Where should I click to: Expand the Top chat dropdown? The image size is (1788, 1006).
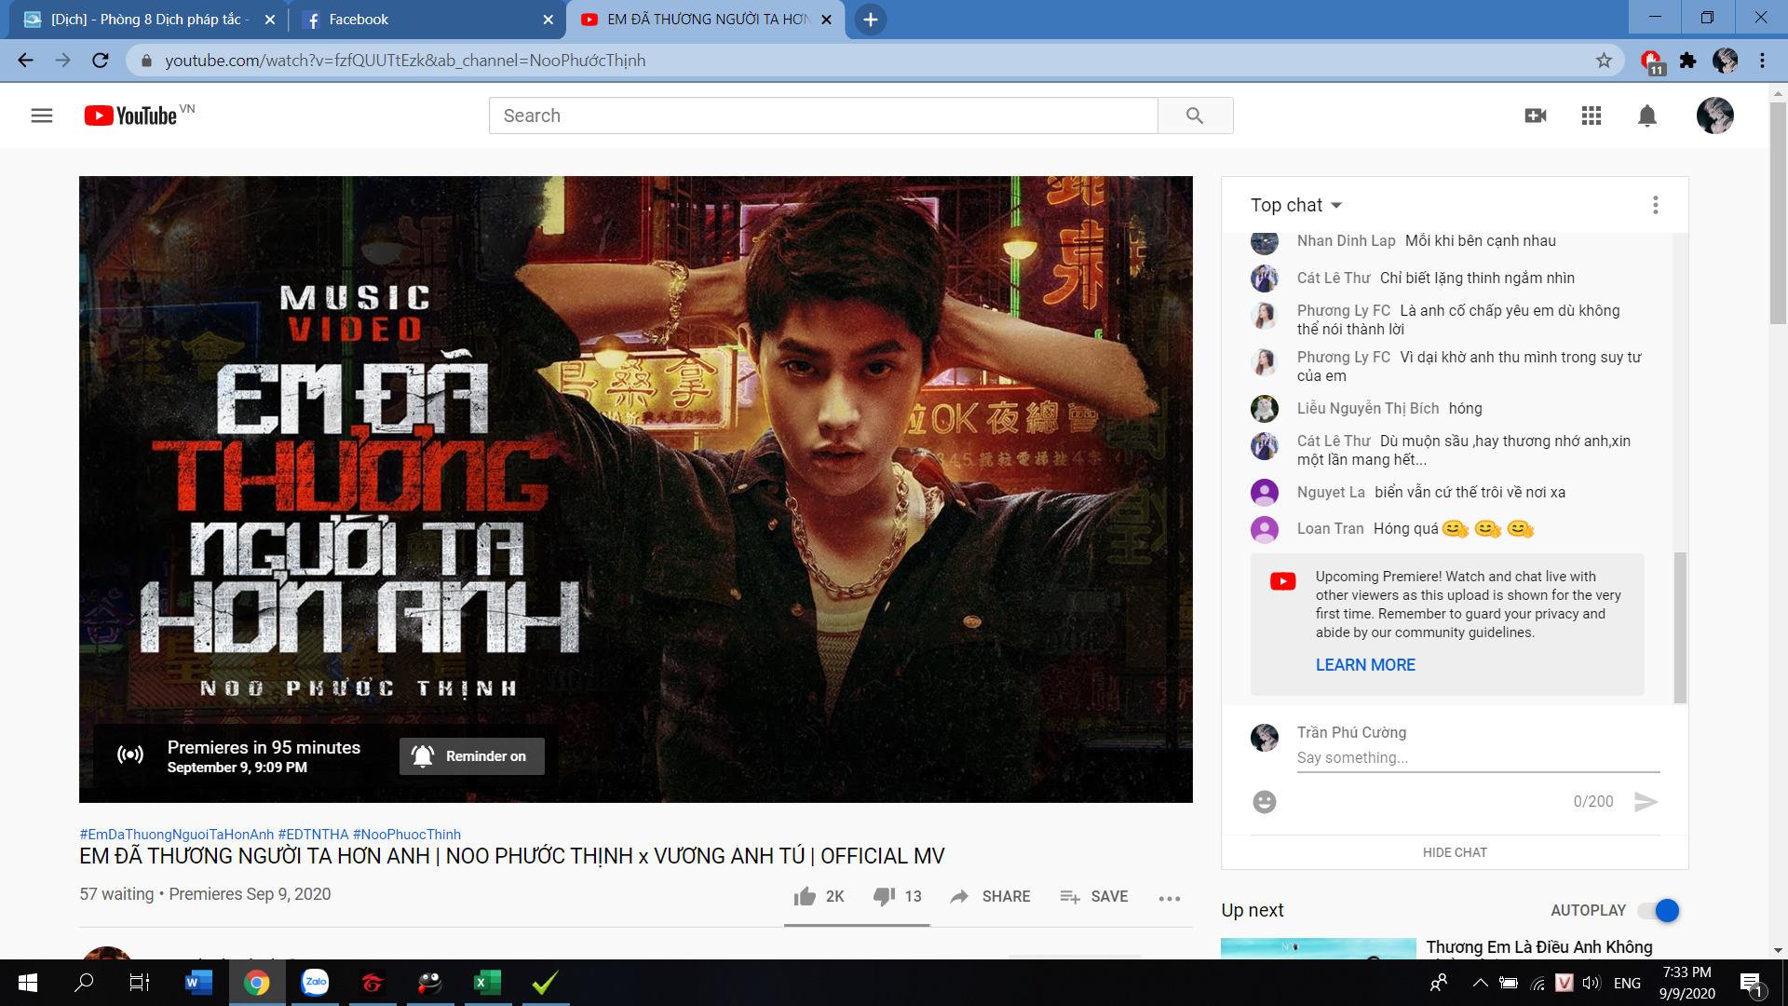click(1295, 205)
